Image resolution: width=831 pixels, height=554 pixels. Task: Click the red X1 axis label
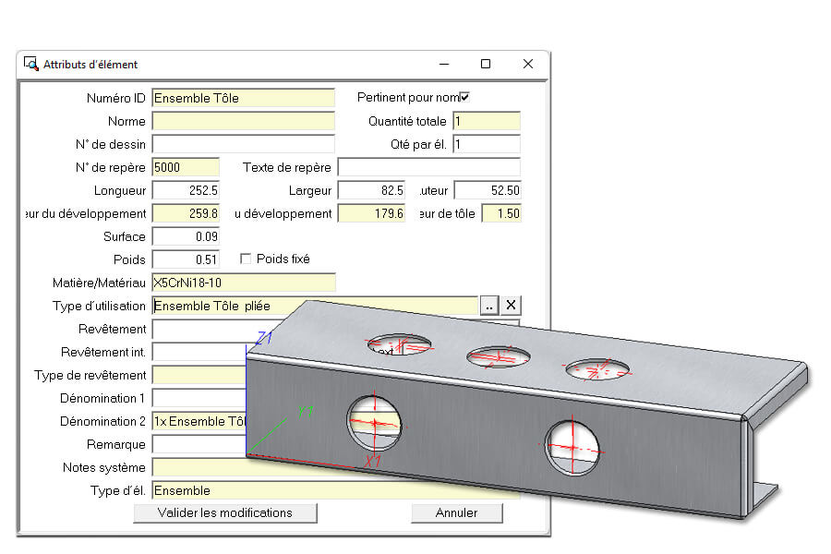[x=373, y=462]
